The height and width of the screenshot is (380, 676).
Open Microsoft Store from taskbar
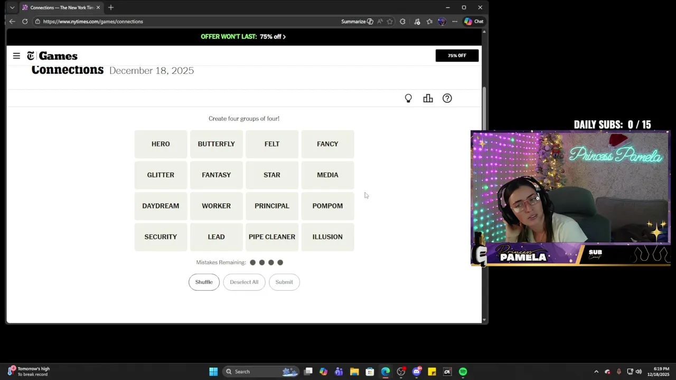click(370, 372)
